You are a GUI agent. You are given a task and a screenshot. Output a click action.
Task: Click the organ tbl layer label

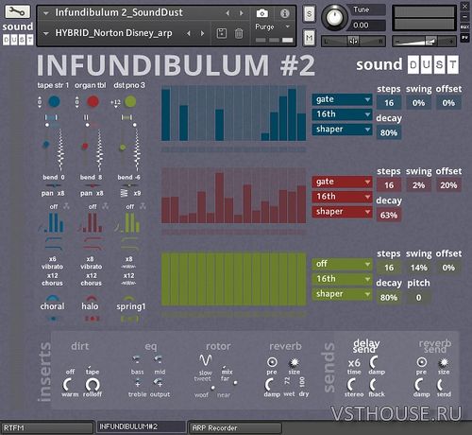click(x=91, y=85)
